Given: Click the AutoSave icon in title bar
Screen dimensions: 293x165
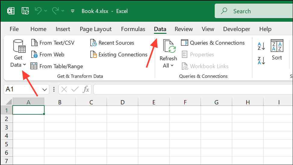Looking at the screenshot, I should click(x=25, y=11).
